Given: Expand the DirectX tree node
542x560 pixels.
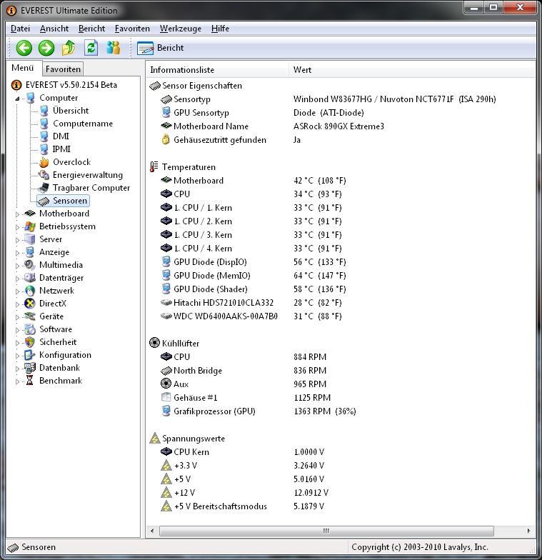Looking at the screenshot, I should (17, 304).
